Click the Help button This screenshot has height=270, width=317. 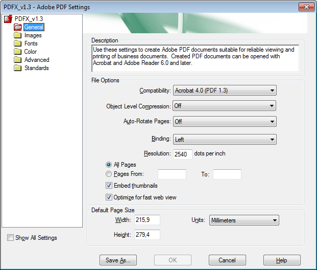282,260
